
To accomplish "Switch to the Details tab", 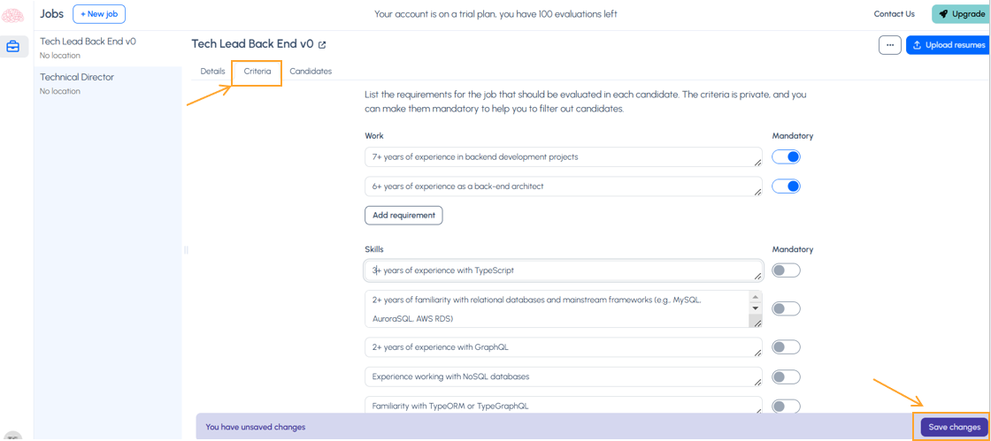I will pyautogui.click(x=213, y=72).
